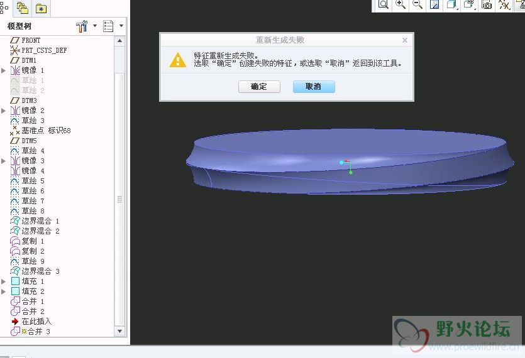Open the Favorites folder navigator tab
The height and width of the screenshot is (358, 525).
coord(41,9)
